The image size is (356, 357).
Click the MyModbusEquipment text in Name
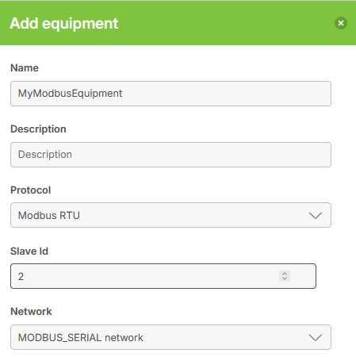70,94
